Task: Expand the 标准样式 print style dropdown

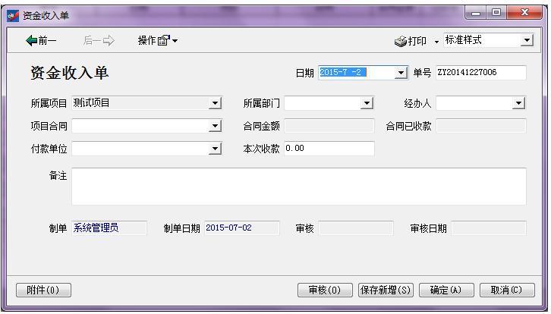Action: click(x=527, y=40)
